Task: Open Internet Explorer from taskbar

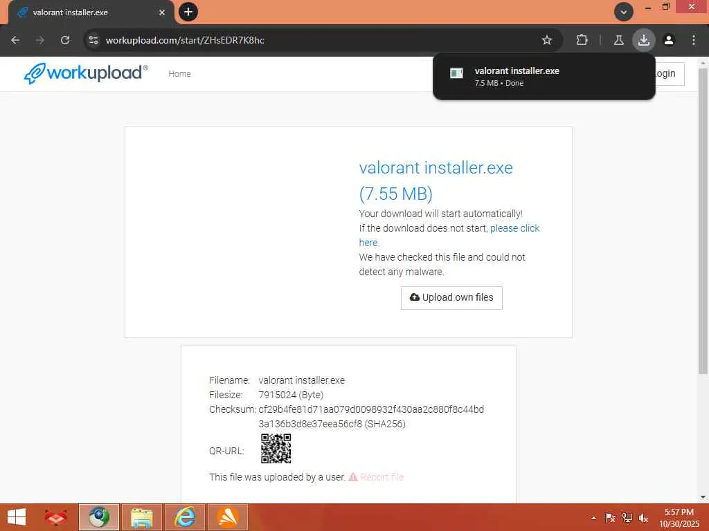Action: (x=184, y=517)
